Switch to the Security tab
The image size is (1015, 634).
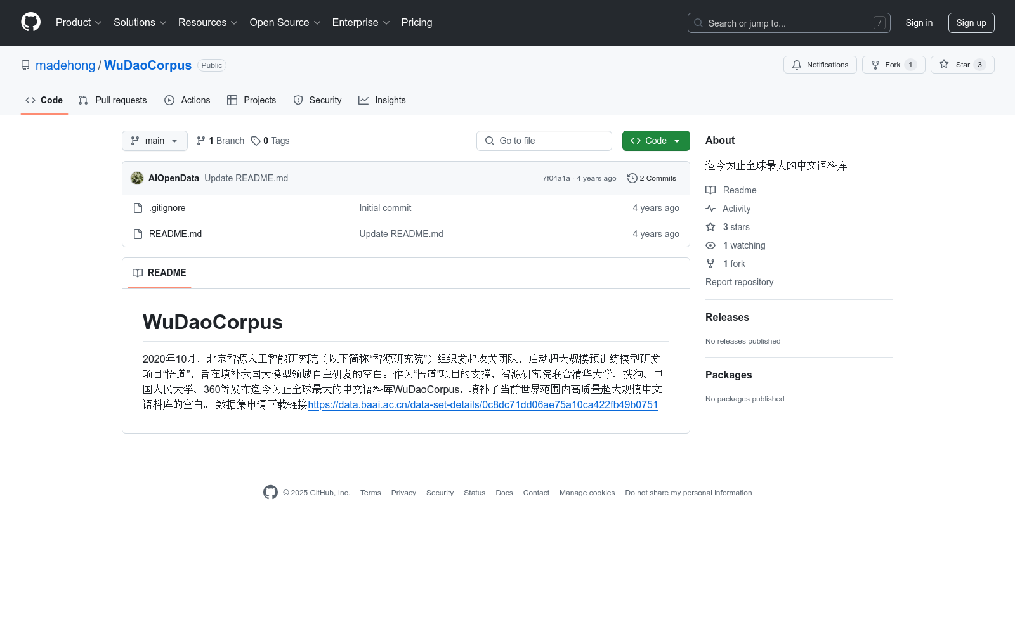pos(317,100)
